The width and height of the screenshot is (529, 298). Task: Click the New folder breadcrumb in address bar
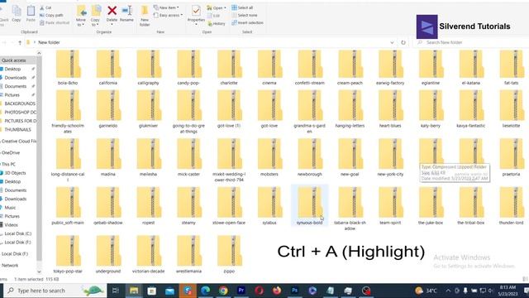coord(49,42)
